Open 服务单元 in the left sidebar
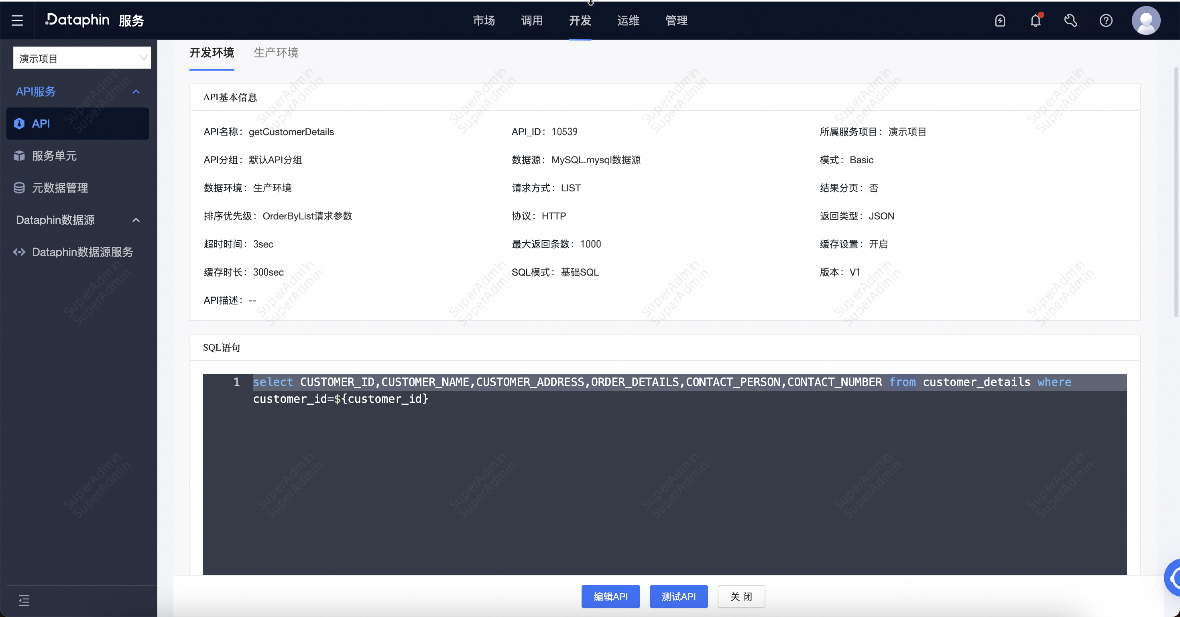Image resolution: width=1180 pixels, height=617 pixels. coord(54,156)
